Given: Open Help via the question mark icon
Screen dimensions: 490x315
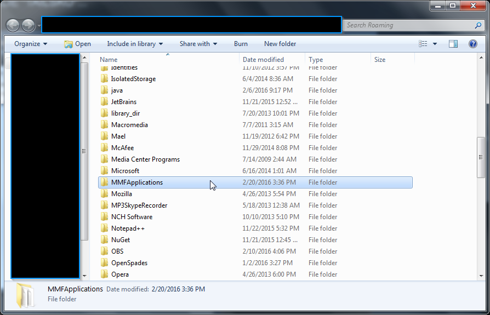Looking at the screenshot, I should click(473, 44).
